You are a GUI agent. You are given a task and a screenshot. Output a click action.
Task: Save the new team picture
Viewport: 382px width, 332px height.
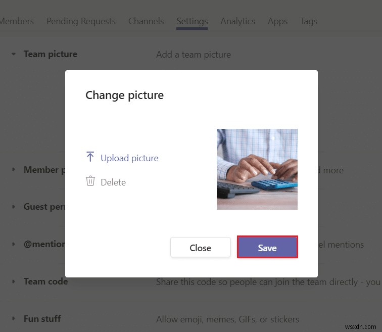(x=267, y=248)
